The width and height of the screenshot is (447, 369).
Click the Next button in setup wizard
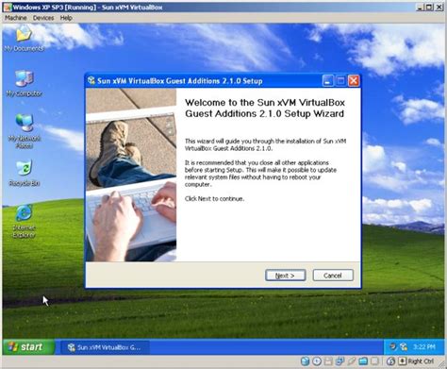click(x=286, y=276)
